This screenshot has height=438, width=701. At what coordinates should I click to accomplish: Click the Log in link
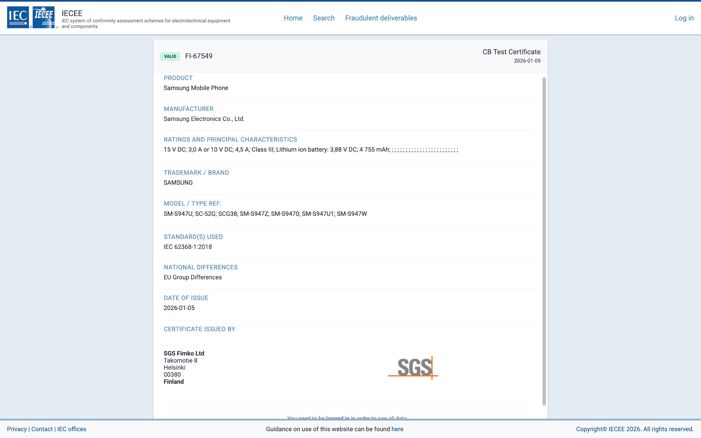click(x=684, y=18)
